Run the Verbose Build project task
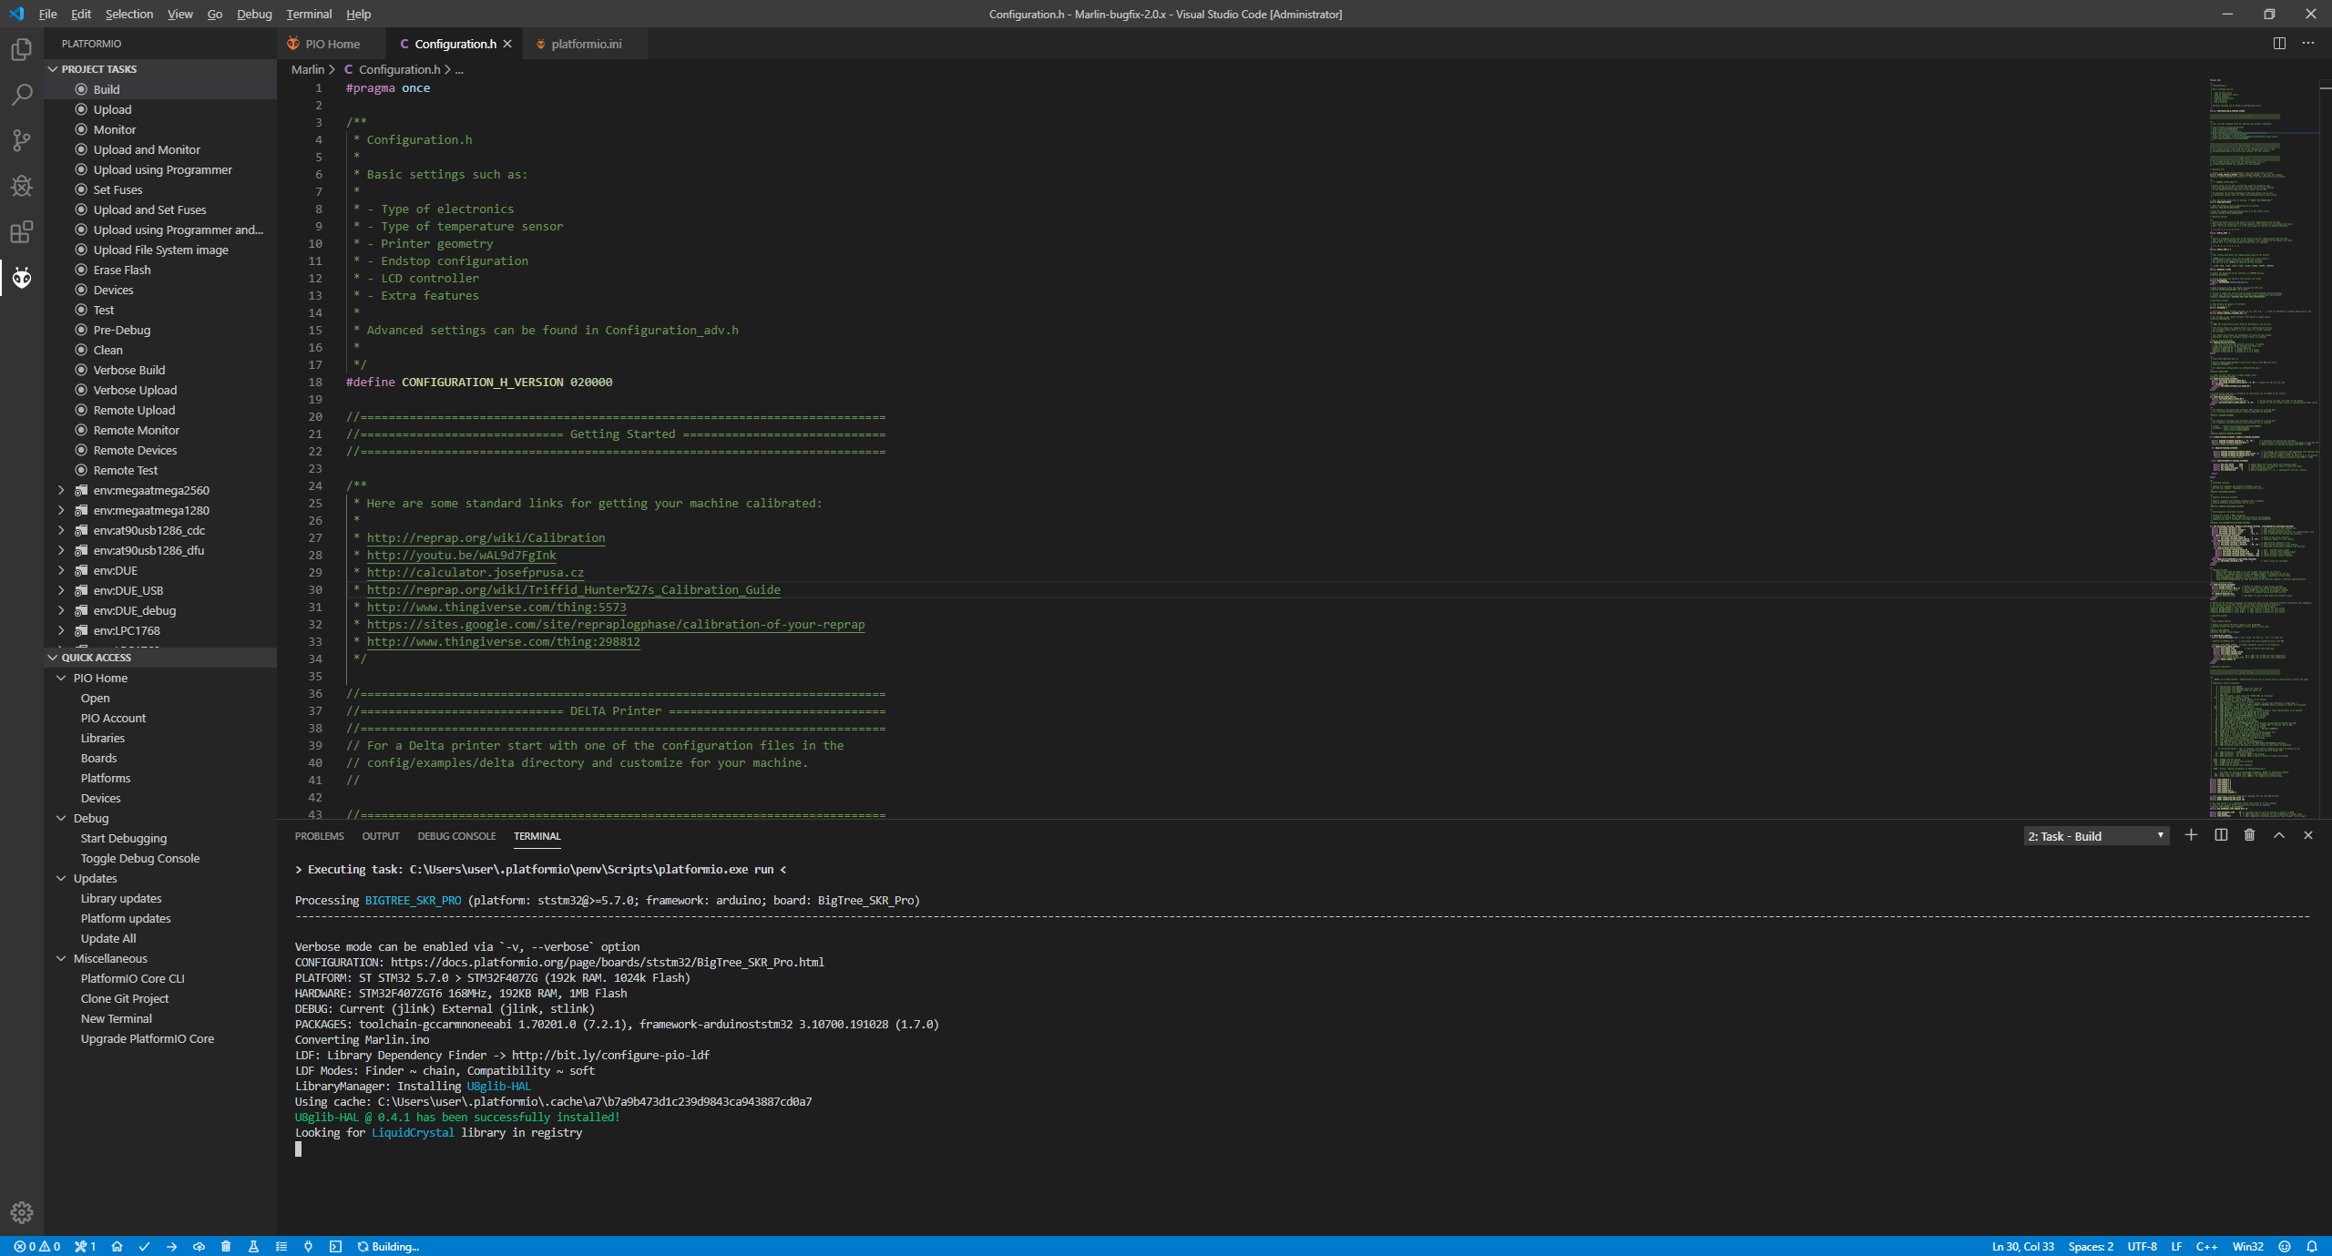Screen dimensions: 2332x1256 128,370
